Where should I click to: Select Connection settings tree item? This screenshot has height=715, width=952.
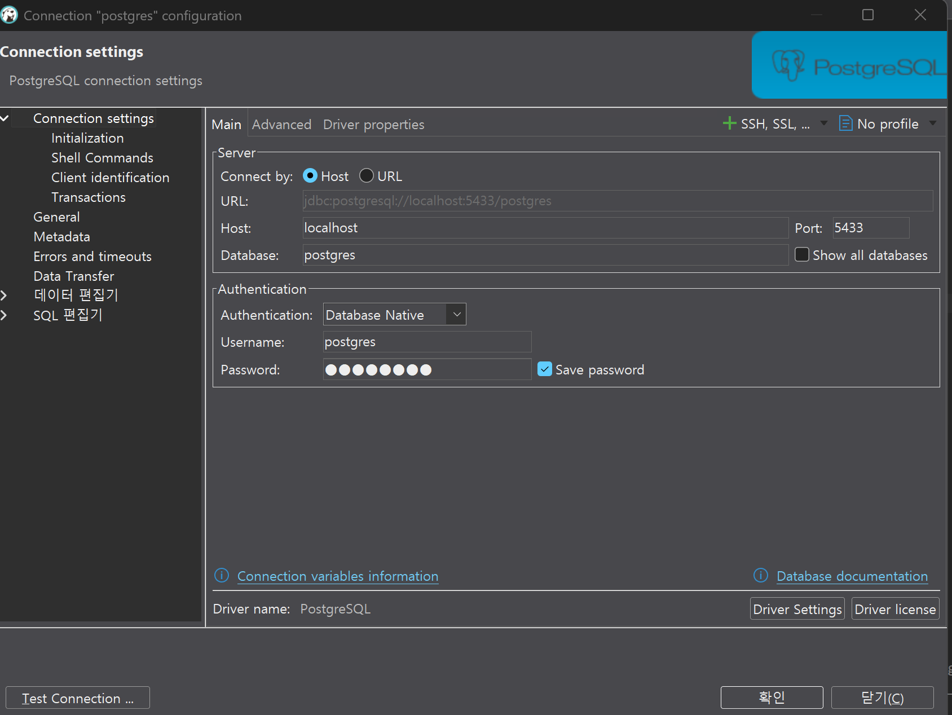94,118
